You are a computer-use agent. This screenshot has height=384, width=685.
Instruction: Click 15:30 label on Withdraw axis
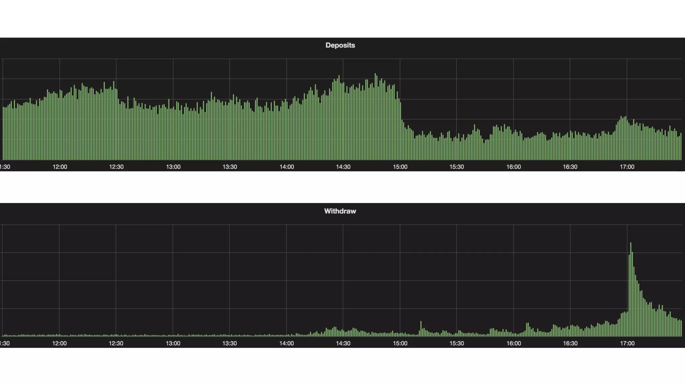[x=457, y=343]
